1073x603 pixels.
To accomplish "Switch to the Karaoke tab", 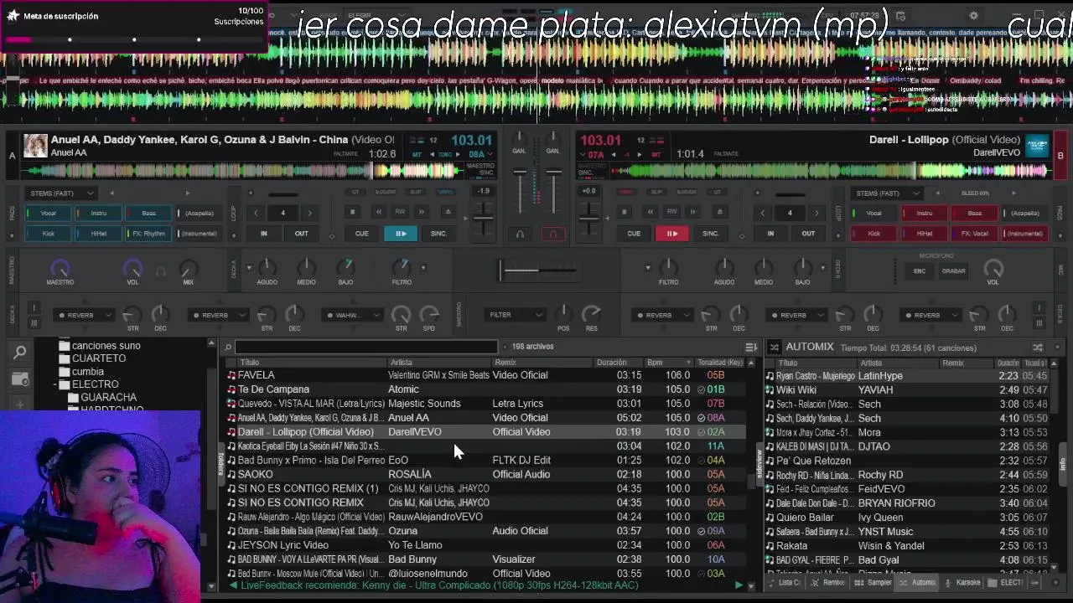I will 962,583.
